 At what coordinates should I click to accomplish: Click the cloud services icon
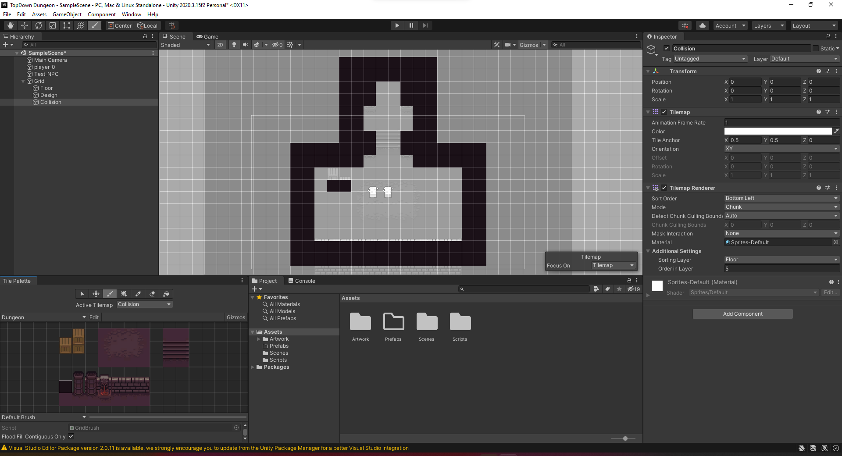tap(703, 25)
